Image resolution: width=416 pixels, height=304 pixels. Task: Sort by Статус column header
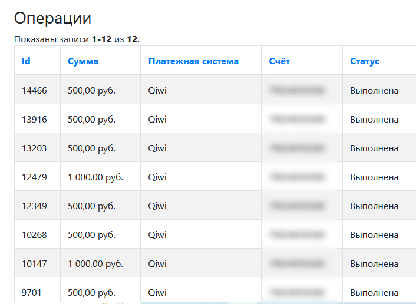365,61
